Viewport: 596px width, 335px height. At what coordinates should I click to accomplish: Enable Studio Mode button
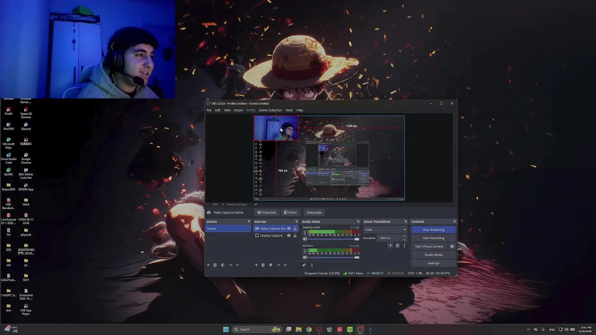(x=433, y=255)
